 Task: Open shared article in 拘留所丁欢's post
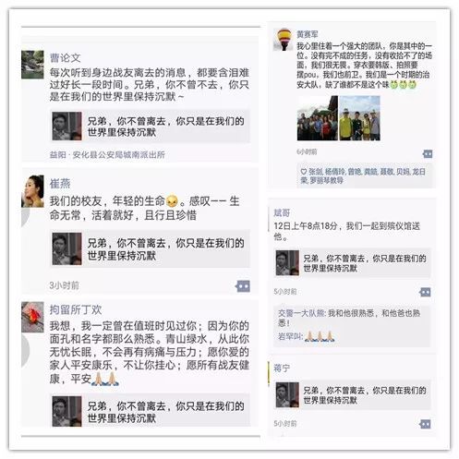point(150,411)
